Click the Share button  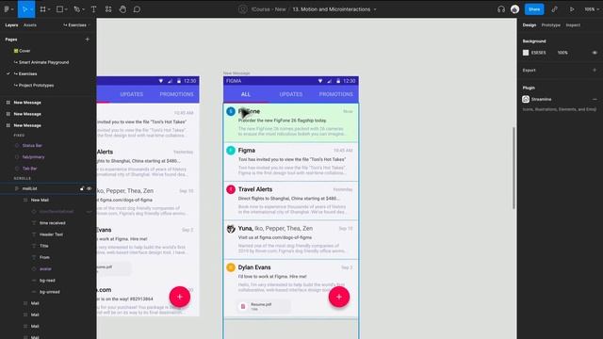(534, 9)
